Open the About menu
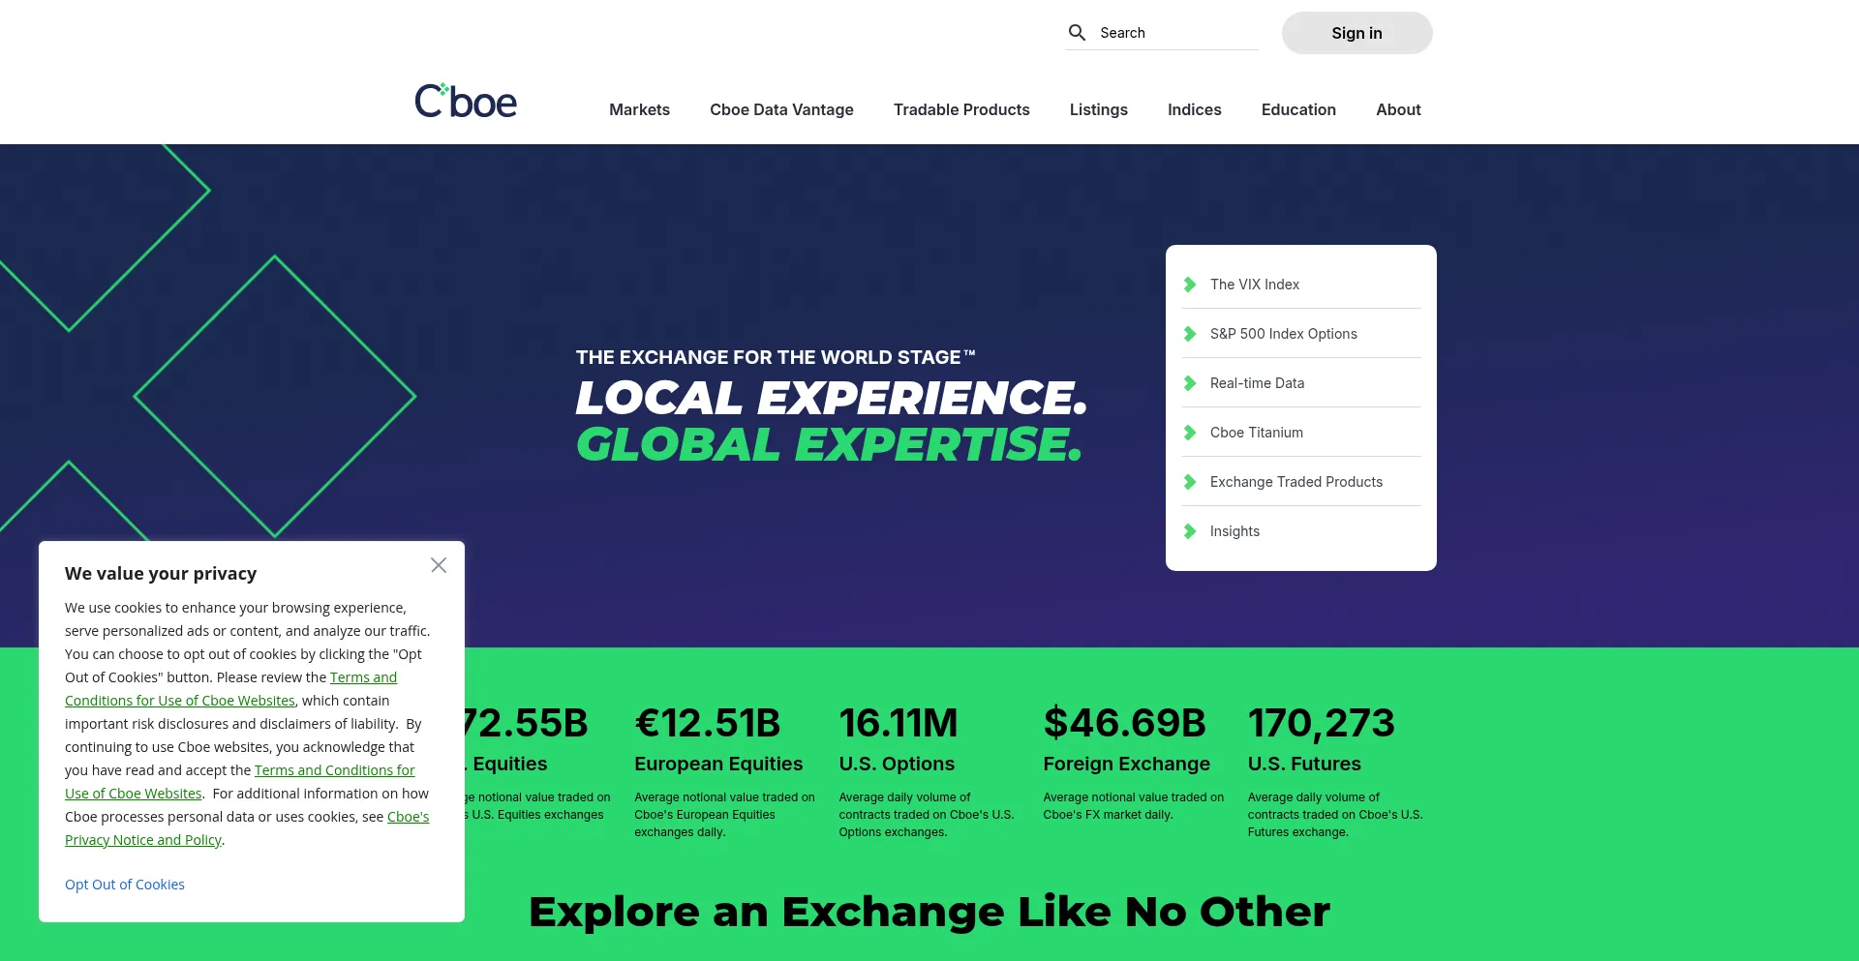The image size is (1859, 961). [x=1398, y=109]
